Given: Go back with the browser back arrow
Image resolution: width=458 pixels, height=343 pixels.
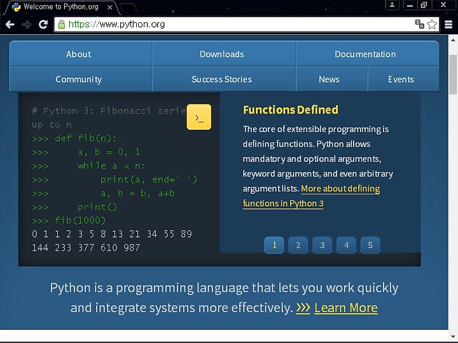Looking at the screenshot, I should (x=10, y=25).
